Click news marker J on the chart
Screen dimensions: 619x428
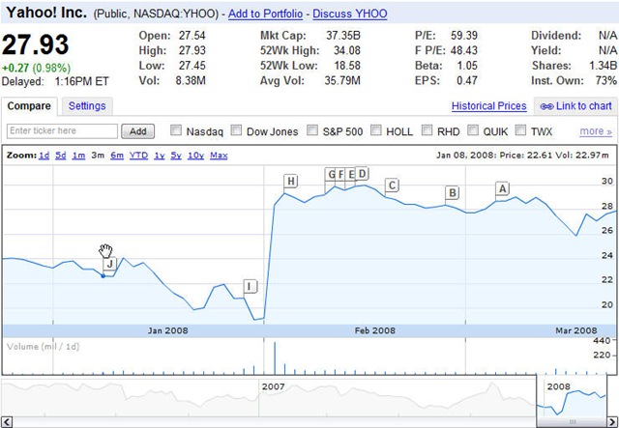(x=109, y=264)
